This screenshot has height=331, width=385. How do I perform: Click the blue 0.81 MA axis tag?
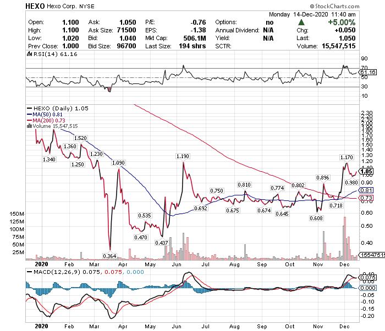click(366, 190)
